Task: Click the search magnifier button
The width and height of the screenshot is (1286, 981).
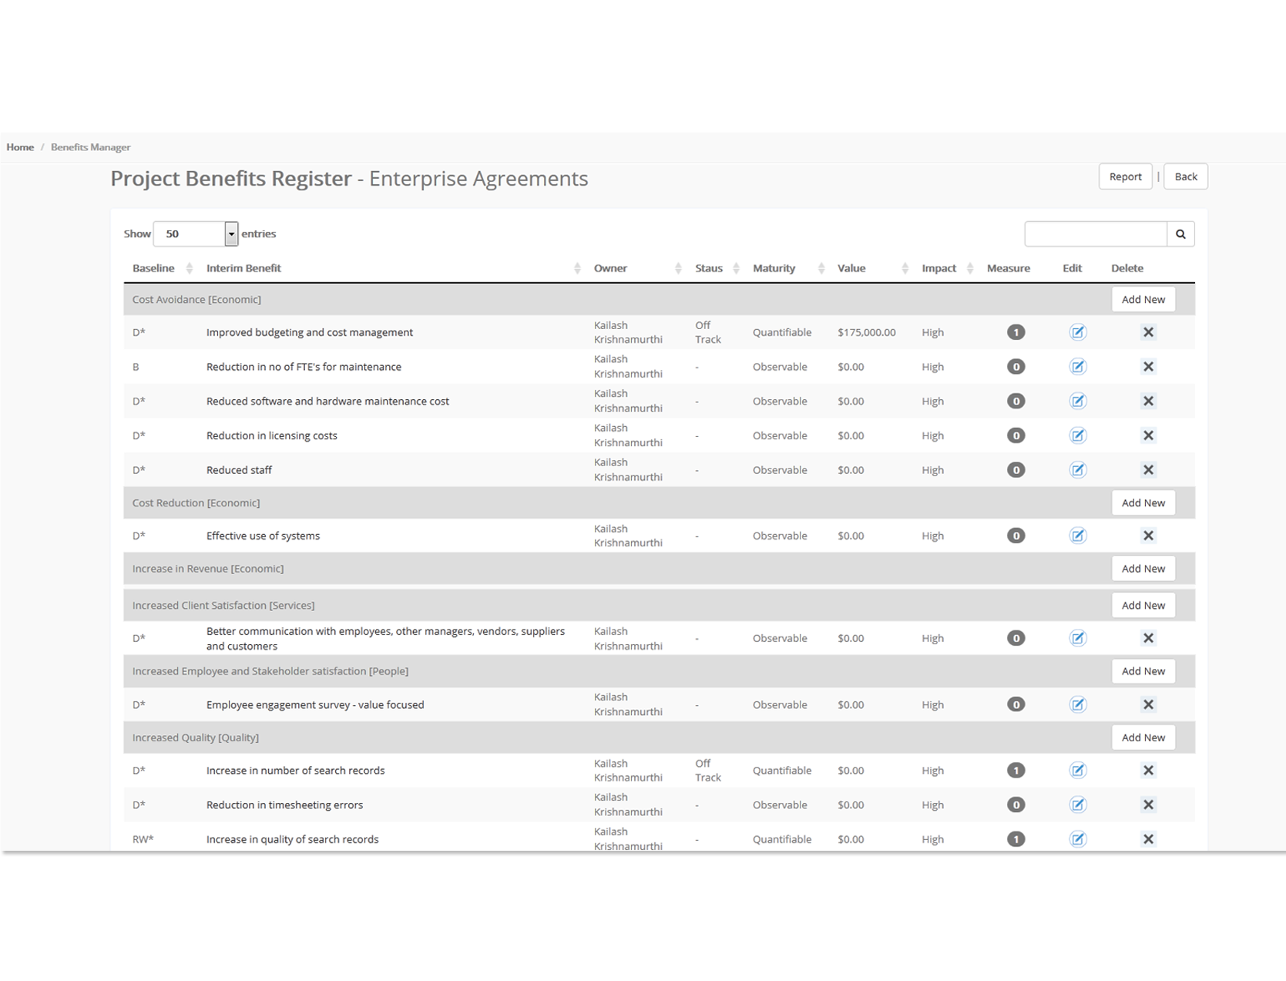Action: 1180,234
